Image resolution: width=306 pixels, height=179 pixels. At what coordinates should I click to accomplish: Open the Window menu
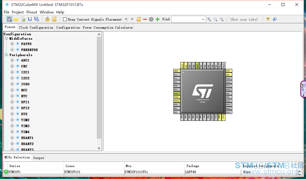(x=47, y=12)
